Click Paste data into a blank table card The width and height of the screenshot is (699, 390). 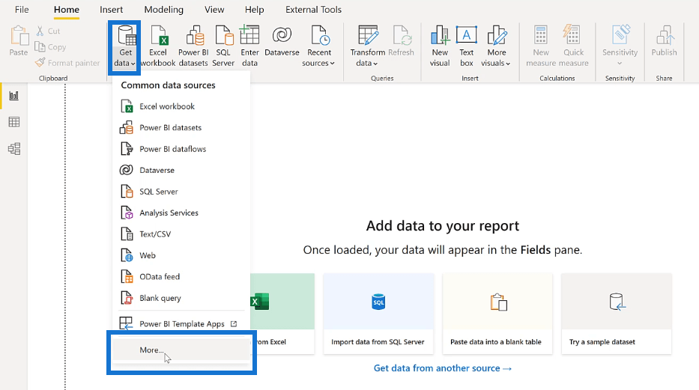(497, 314)
